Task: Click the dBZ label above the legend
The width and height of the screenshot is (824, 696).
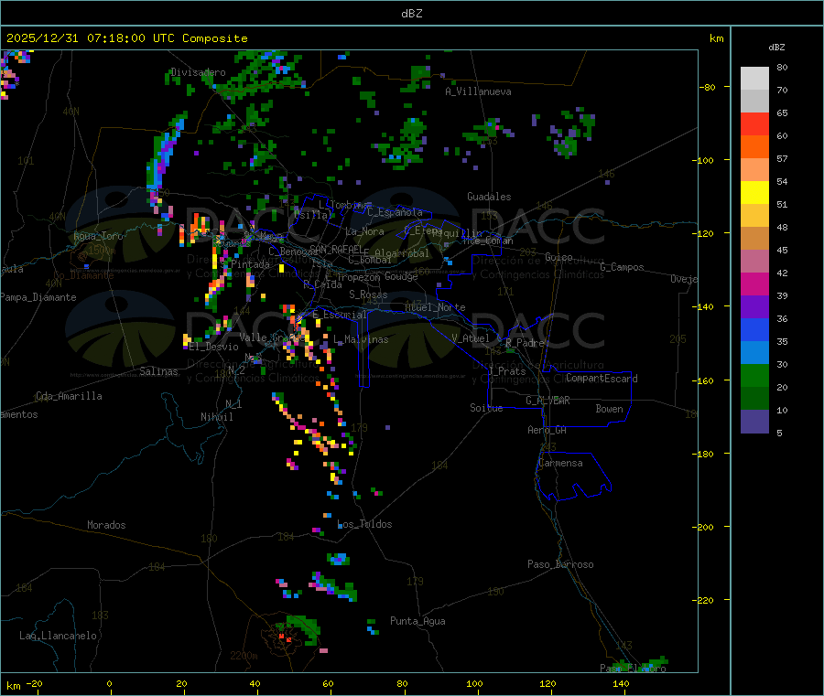Action: tap(776, 48)
